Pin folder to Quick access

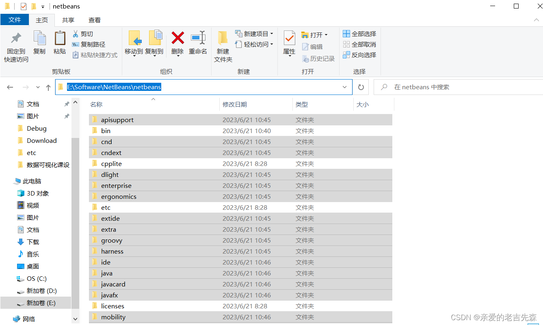(16, 47)
